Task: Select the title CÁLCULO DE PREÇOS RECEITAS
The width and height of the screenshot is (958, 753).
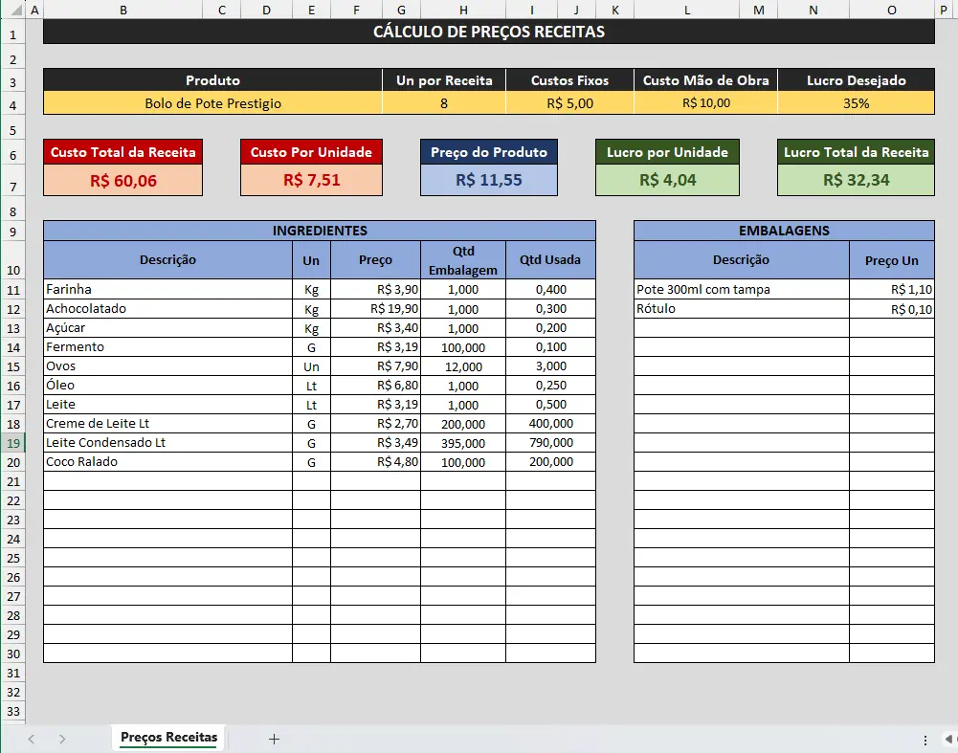Action: tap(489, 32)
